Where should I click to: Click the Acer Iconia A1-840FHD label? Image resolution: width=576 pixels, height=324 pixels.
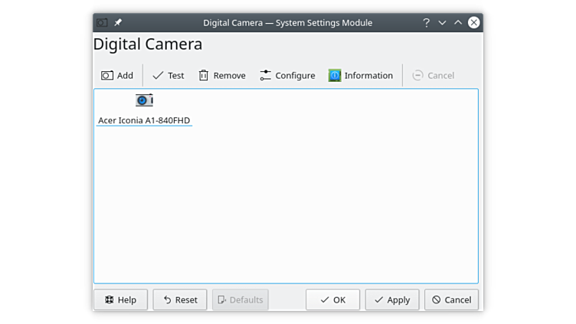point(144,120)
